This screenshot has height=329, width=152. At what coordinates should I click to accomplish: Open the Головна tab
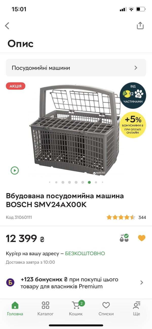pos(15,309)
